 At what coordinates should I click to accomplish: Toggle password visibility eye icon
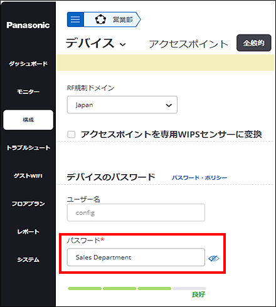click(x=214, y=258)
